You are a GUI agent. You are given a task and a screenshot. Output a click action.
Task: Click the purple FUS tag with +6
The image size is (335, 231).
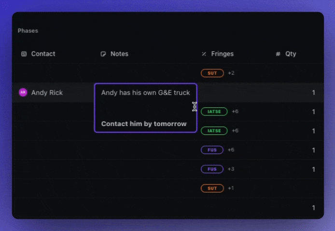point(212,150)
